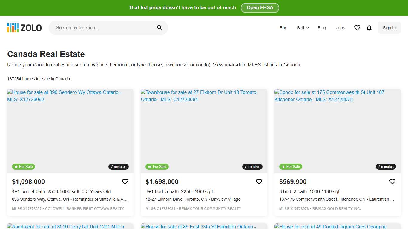Click the For Sale badge on Kitchener condo
The image size is (408, 229).
tap(291, 167)
